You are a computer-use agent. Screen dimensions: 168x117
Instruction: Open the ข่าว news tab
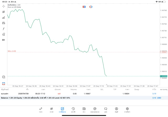tap(84, 110)
